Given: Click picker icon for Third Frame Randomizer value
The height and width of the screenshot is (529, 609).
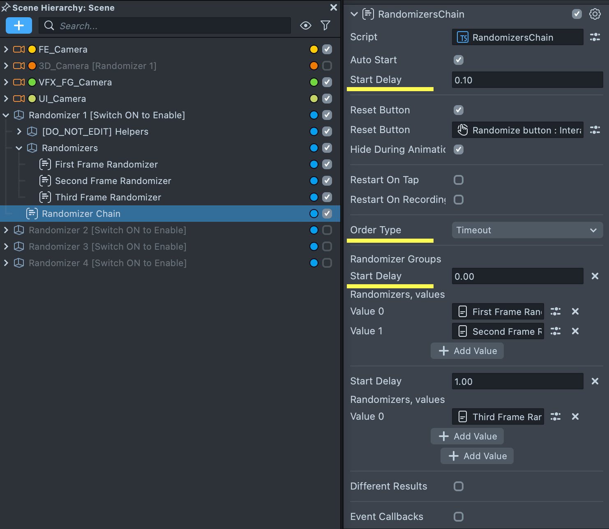Looking at the screenshot, I should [556, 417].
